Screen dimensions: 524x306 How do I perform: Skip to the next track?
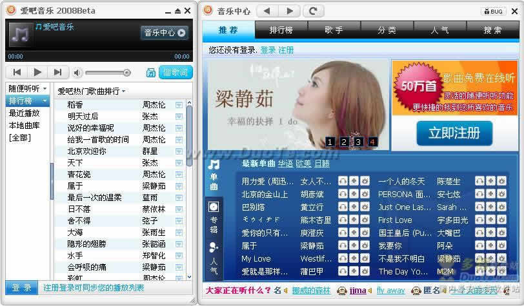point(58,72)
